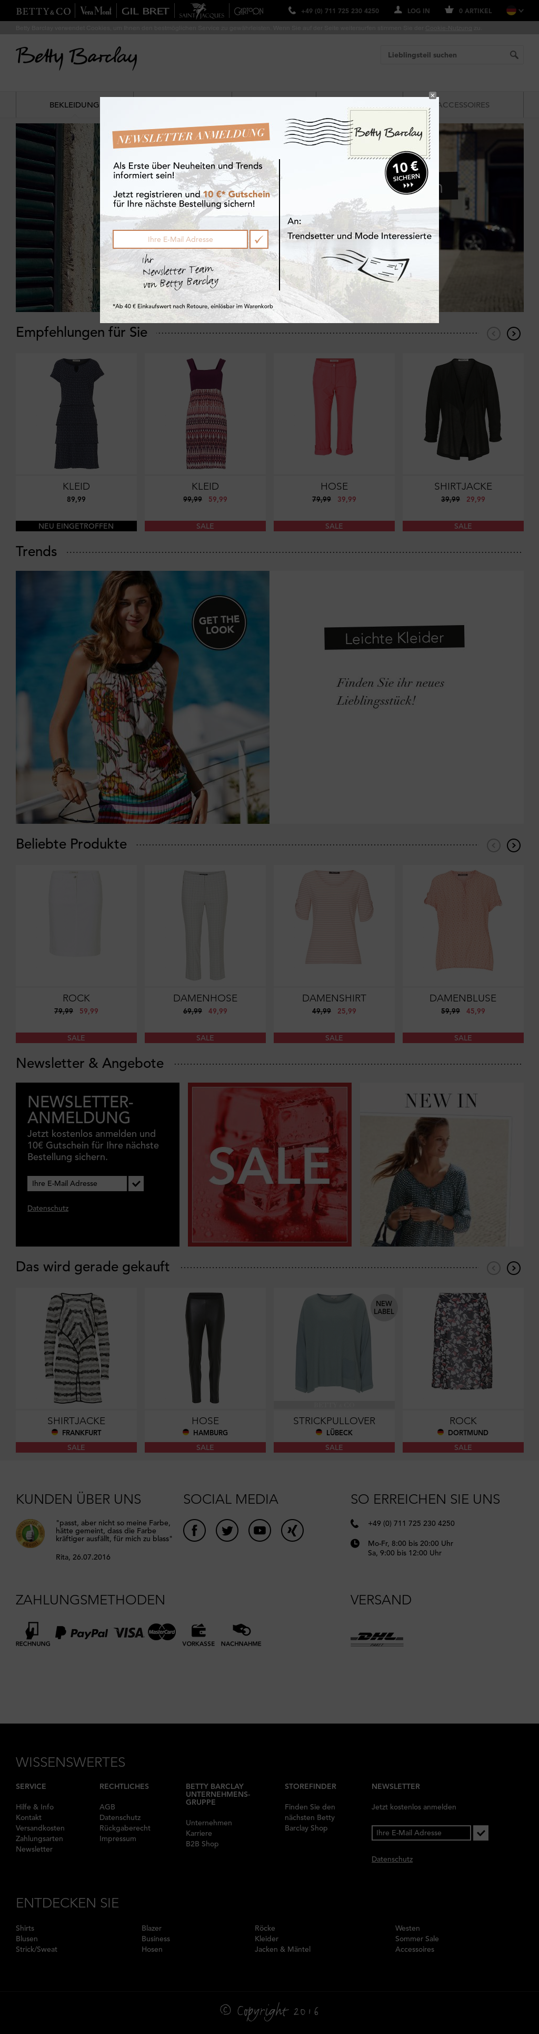Switch to the Gil Bret brand tab
Screen dimensions: 539x2034
pos(145,11)
